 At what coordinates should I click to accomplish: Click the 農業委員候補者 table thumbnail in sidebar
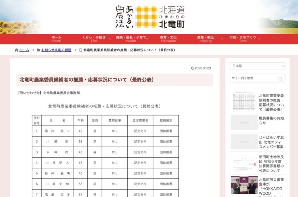[244, 102]
